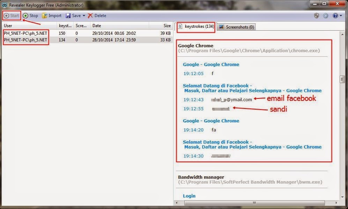This screenshot has width=348, height=209.
Task: Click the bwm.exe file path text
Action: click(250, 182)
